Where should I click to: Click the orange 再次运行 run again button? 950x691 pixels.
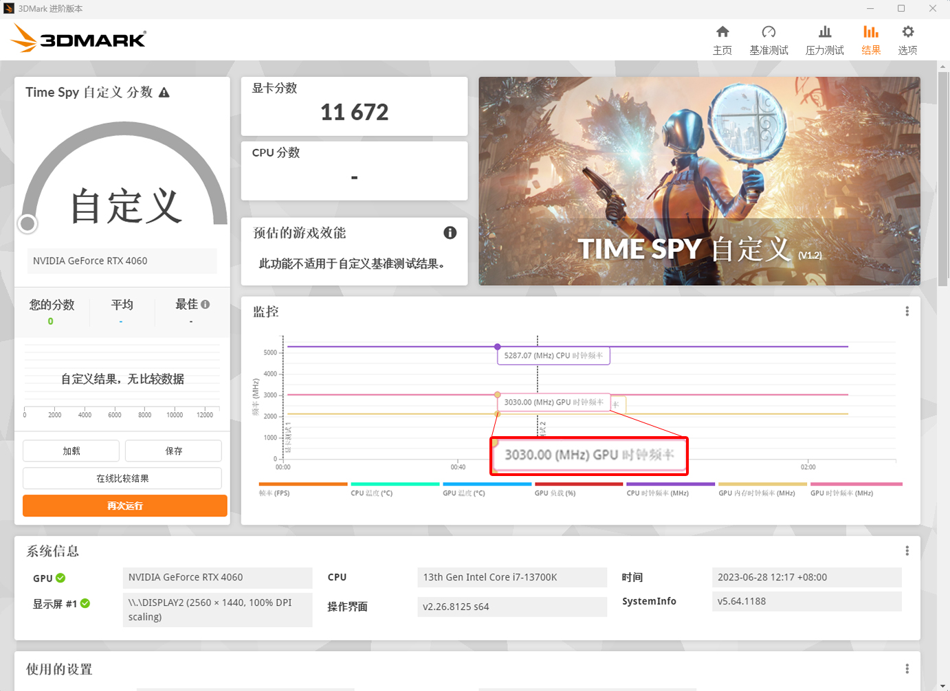click(125, 506)
